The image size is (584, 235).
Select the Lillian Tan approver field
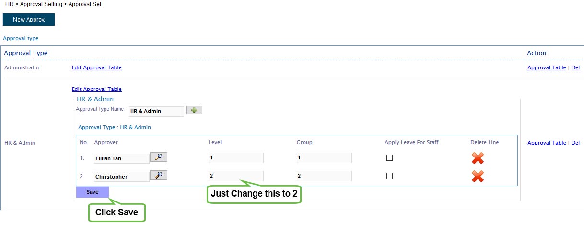[x=122, y=158]
